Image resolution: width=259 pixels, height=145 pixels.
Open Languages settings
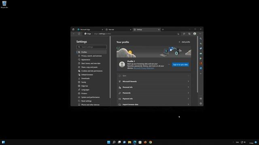click(x=91, y=90)
